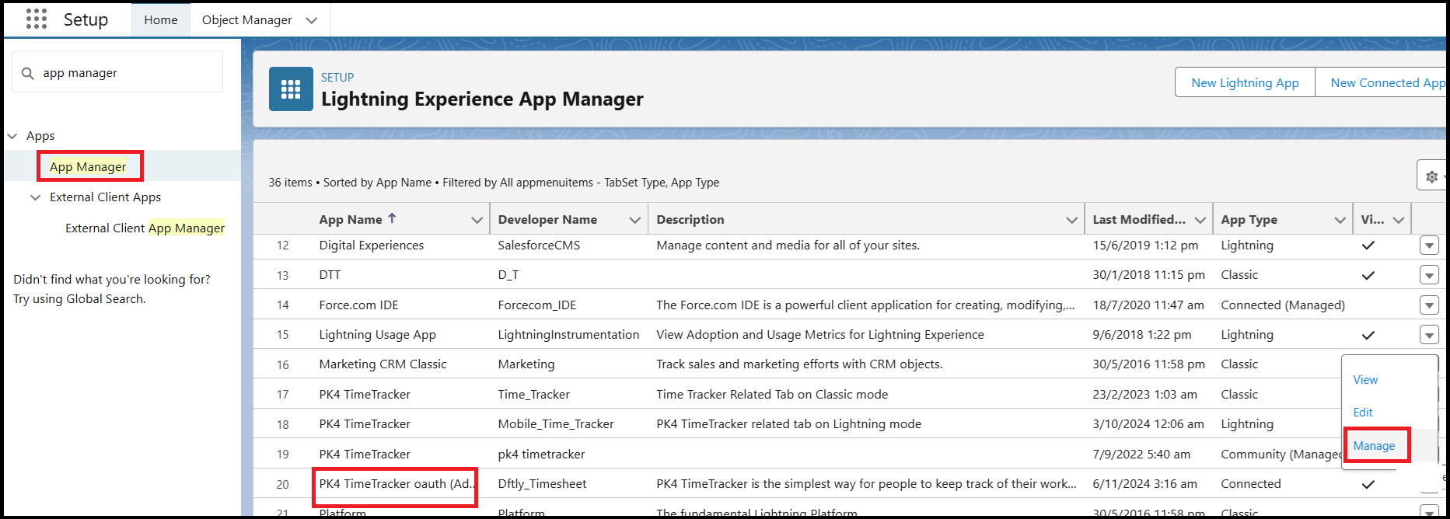The height and width of the screenshot is (519, 1450).
Task: Open External Client App Manager tree item
Action: coord(145,228)
